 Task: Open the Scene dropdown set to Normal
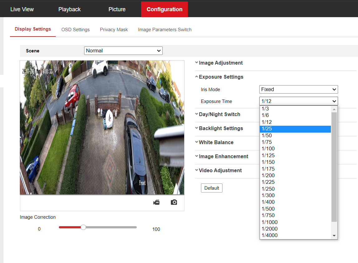pos(123,51)
